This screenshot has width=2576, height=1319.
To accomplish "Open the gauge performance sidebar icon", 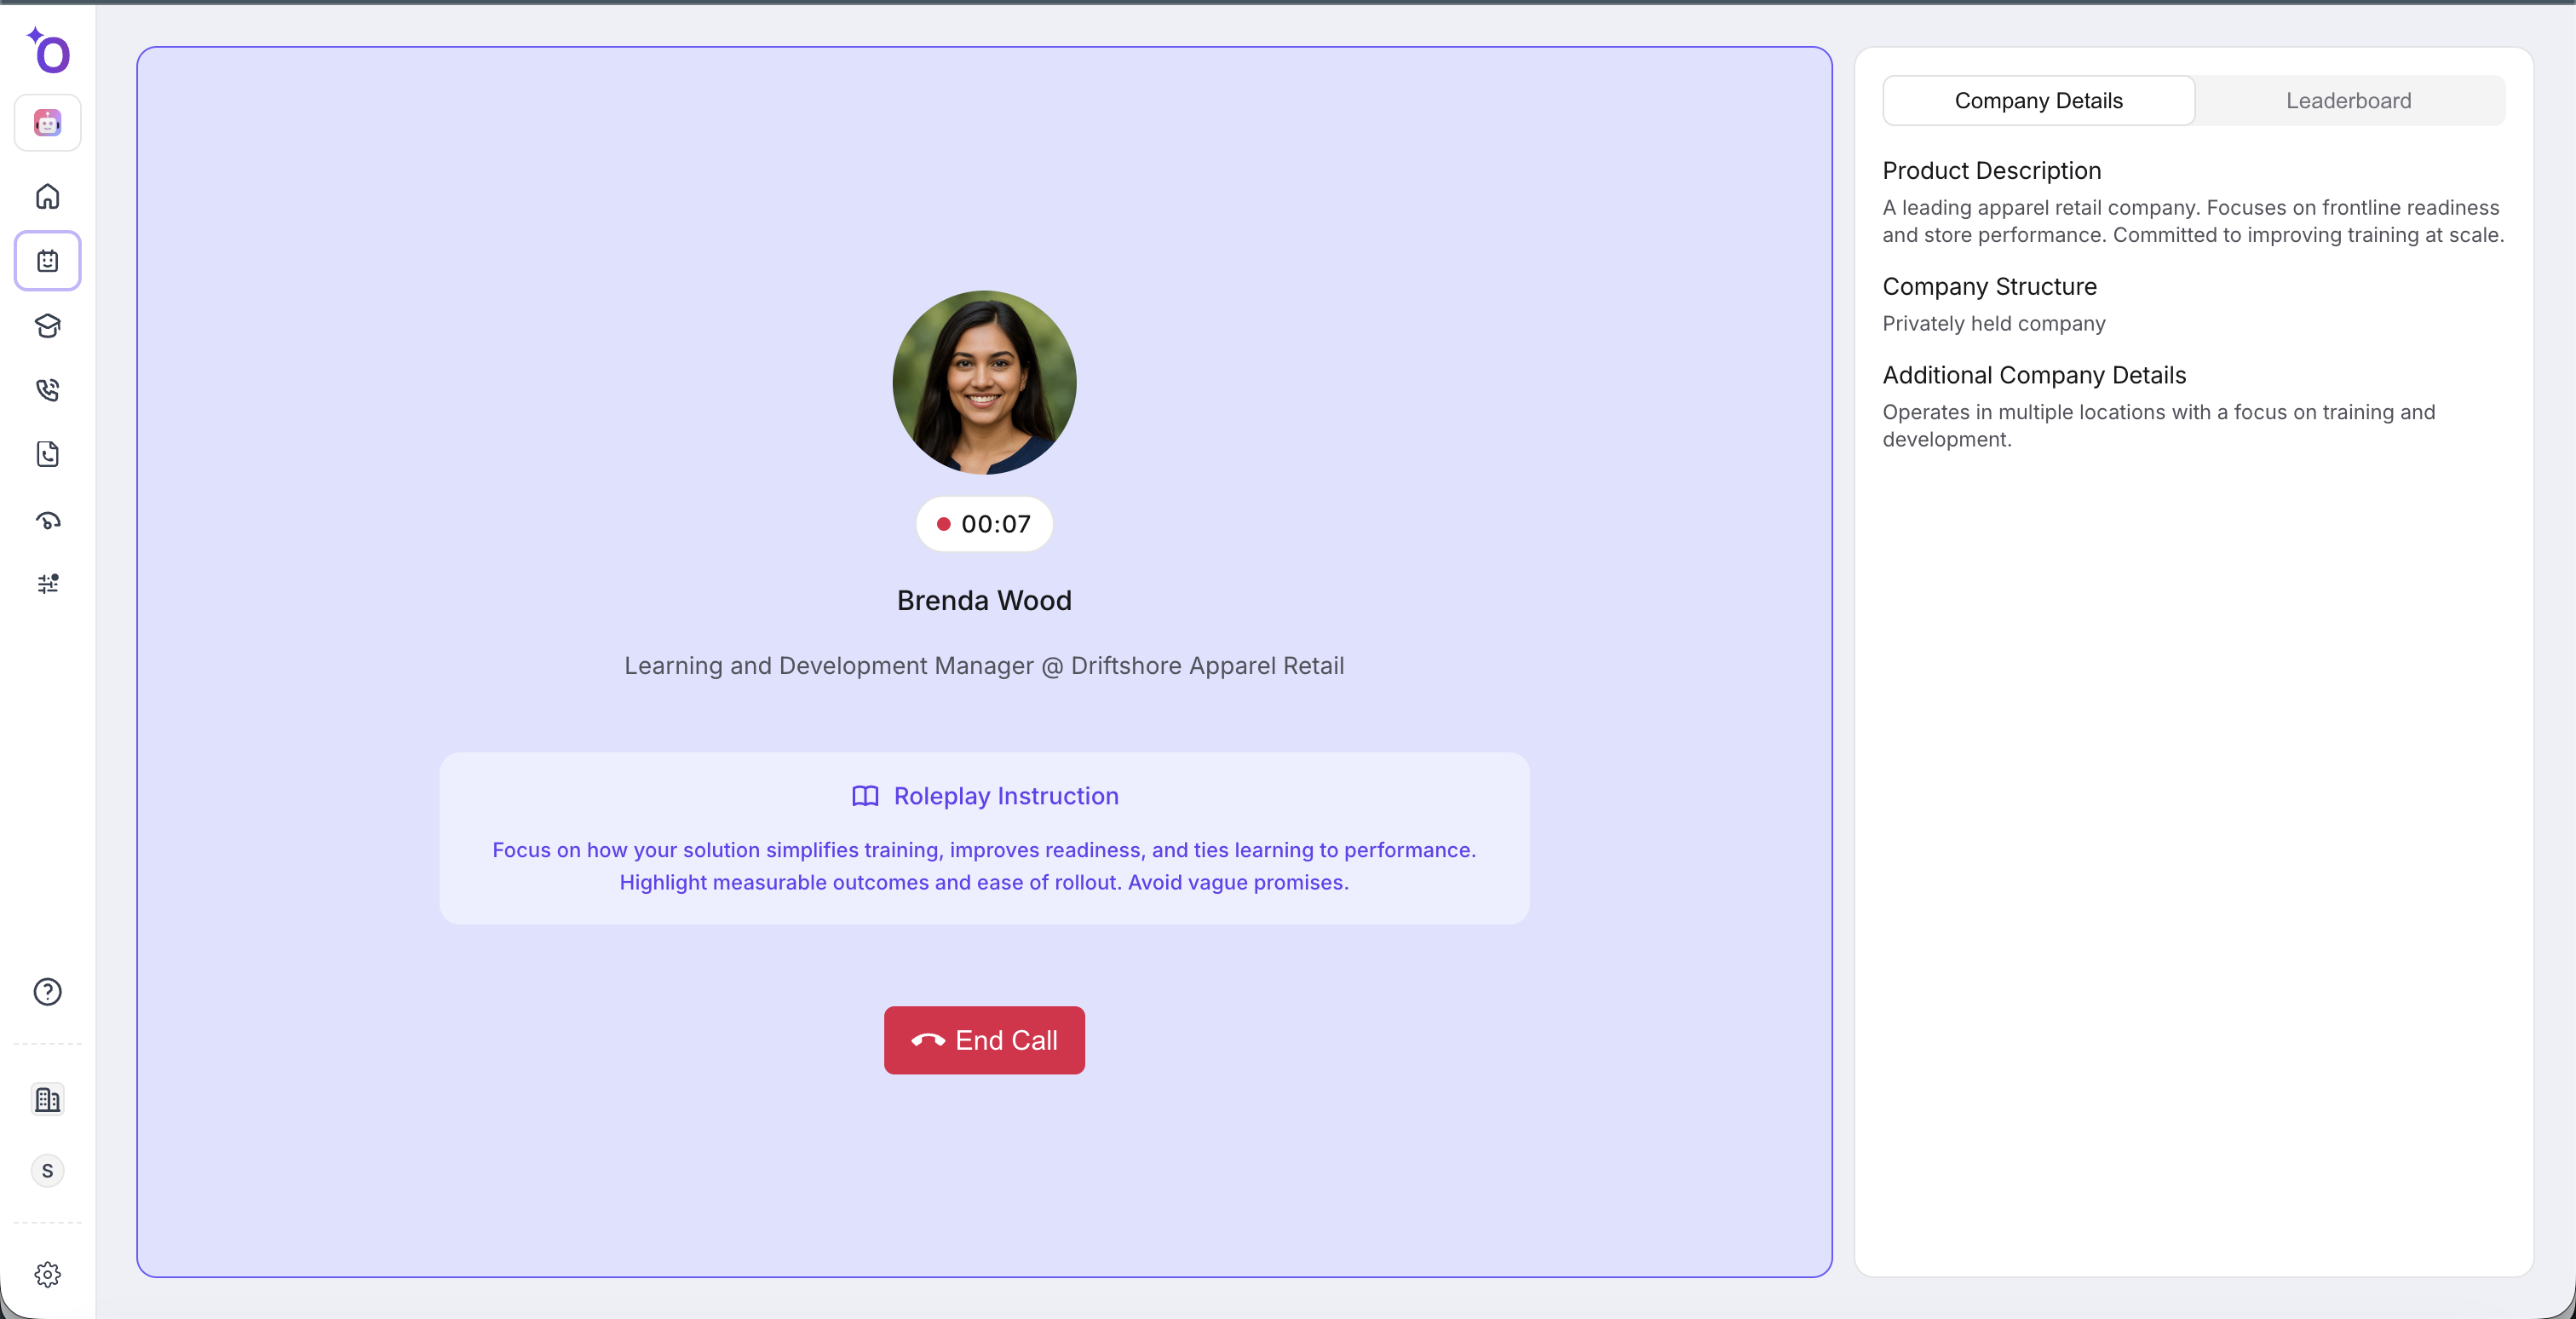I will [x=48, y=520].
